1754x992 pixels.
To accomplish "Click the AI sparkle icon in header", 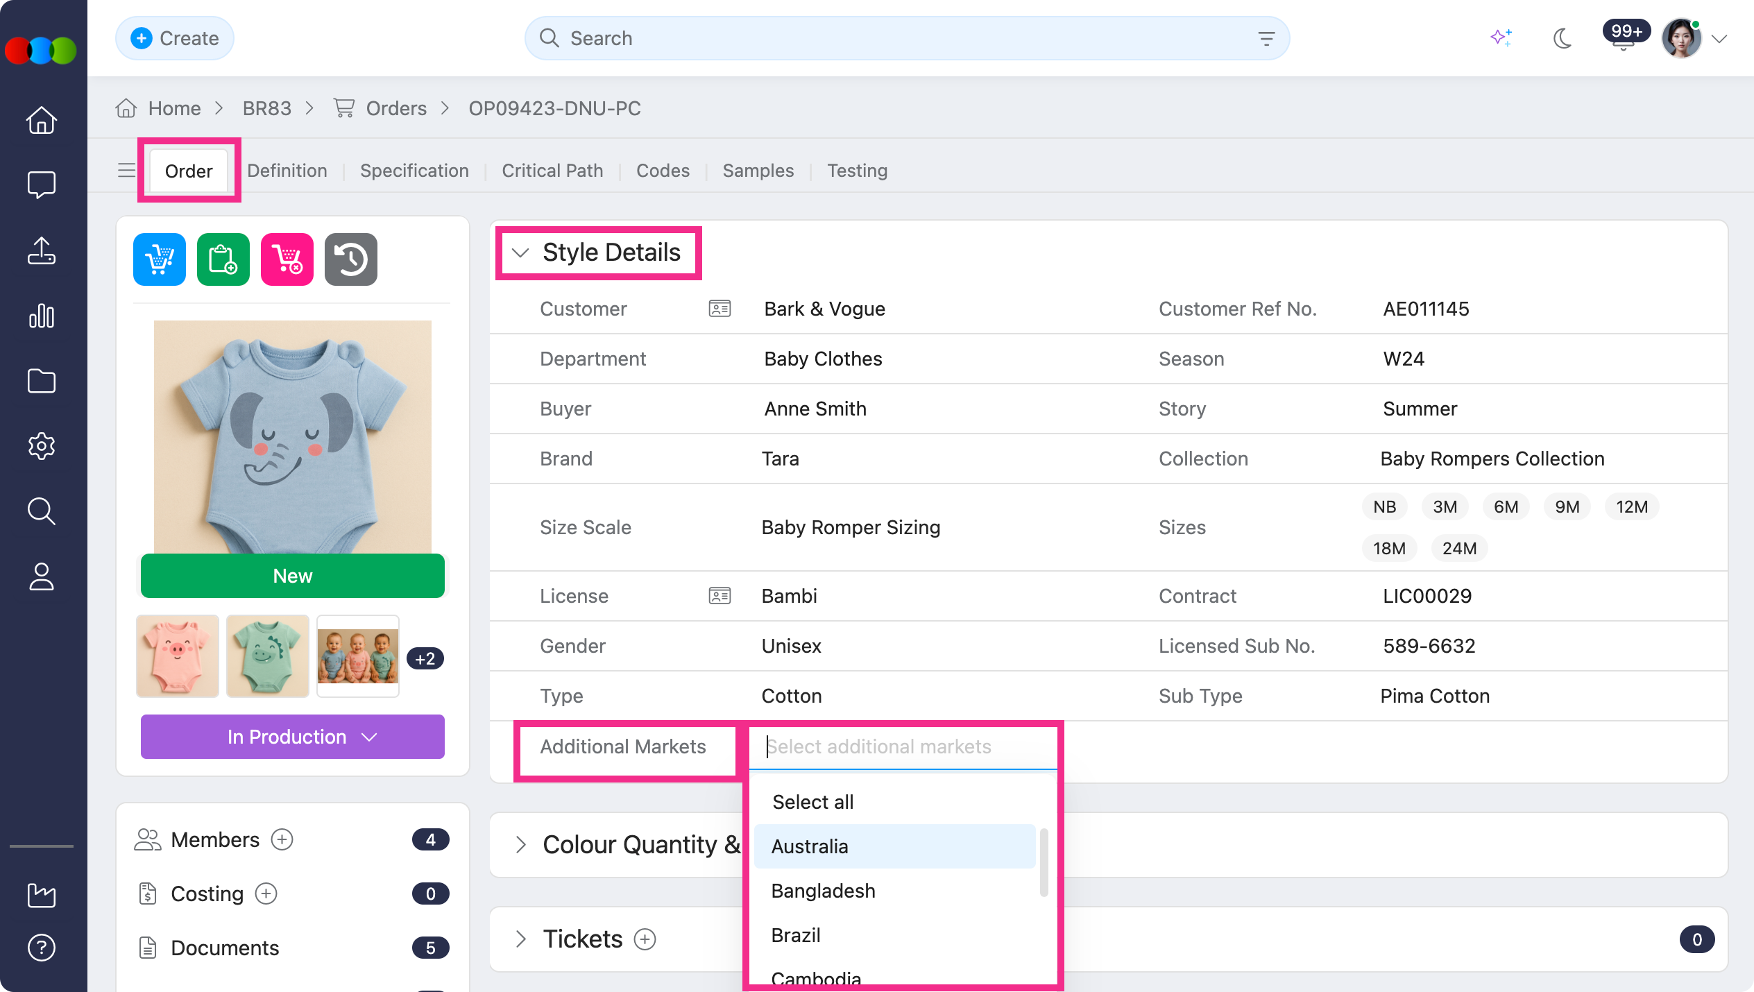I will 1501,38.
